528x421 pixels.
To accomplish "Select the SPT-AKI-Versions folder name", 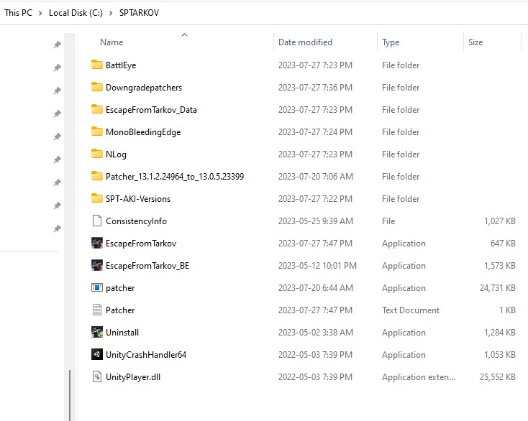I will [x=138, y=199].
